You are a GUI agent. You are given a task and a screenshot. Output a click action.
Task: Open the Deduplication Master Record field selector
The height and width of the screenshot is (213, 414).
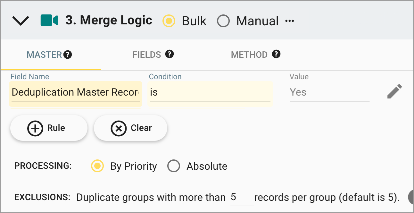(76, 93)
